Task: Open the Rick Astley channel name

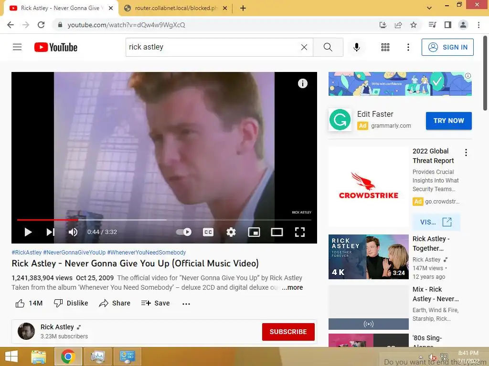Action: coord(57,327)
